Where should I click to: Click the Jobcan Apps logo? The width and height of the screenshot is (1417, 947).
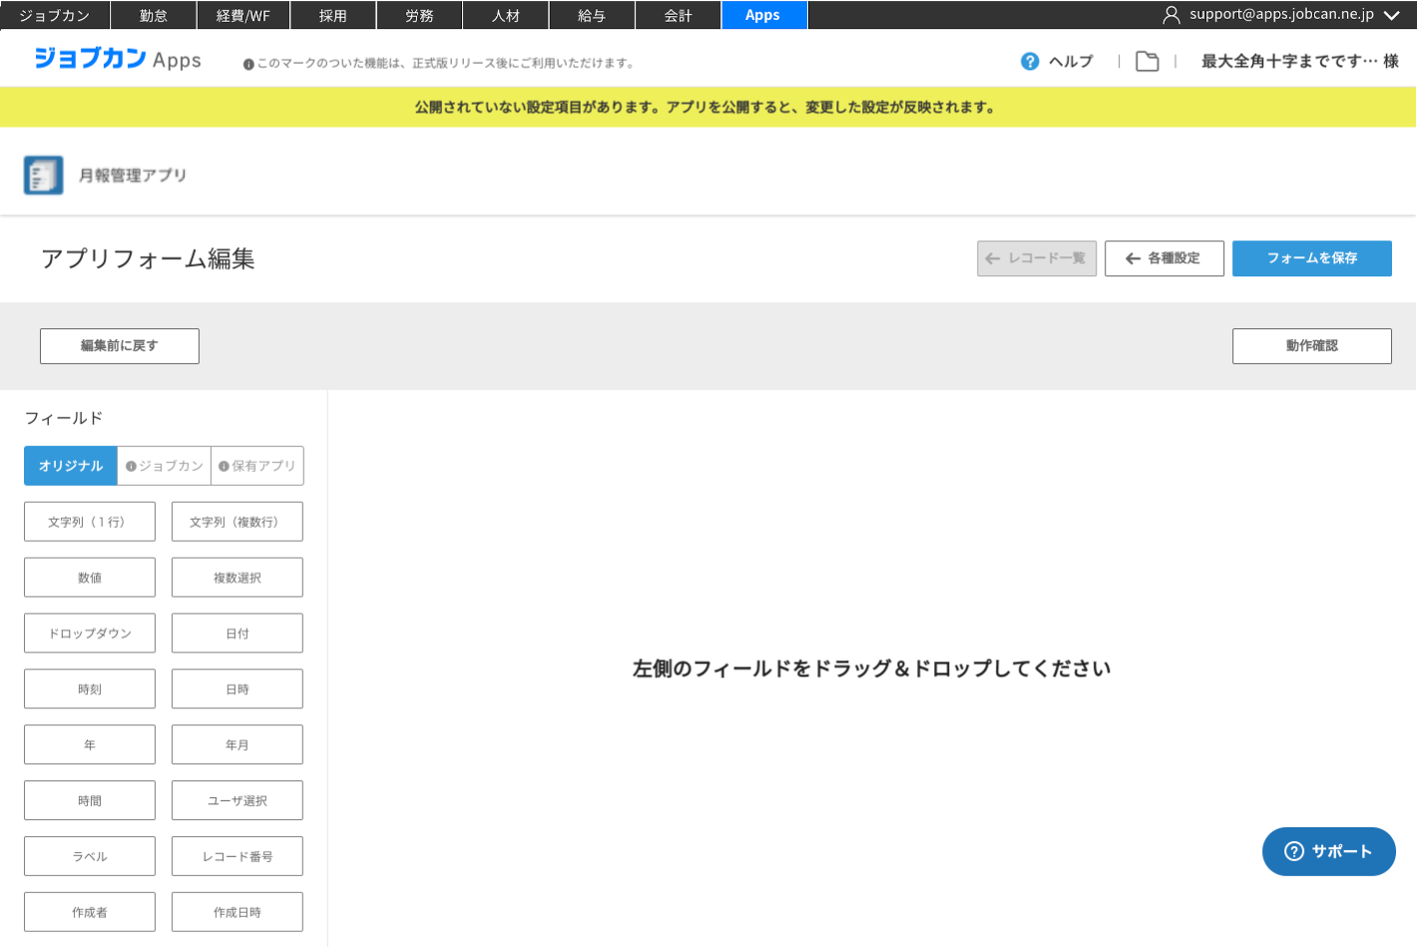pyautogui.click(x=118, y=60)
